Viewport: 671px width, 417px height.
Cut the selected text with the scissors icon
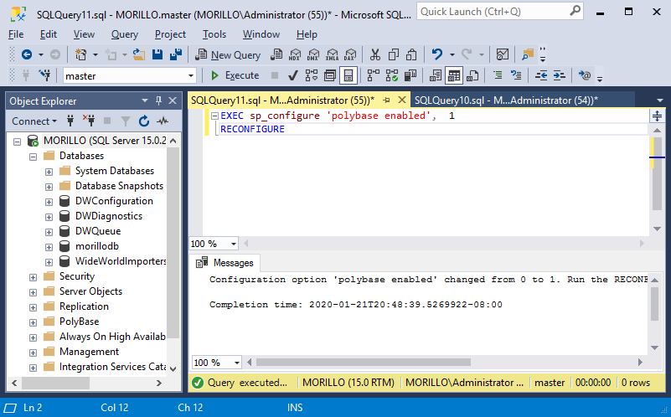(374, 54)
